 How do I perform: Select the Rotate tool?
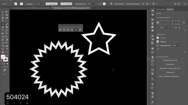coord(3,30)
